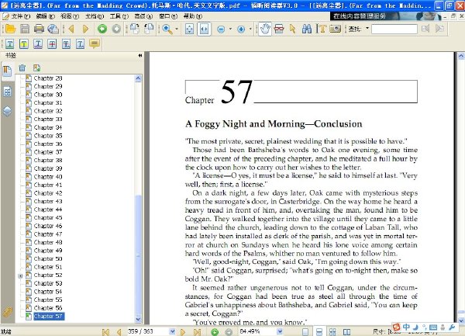Viewport: 465px width, 336px height.
Task: Rotate the page clockwise
Action: click(135, 29)
